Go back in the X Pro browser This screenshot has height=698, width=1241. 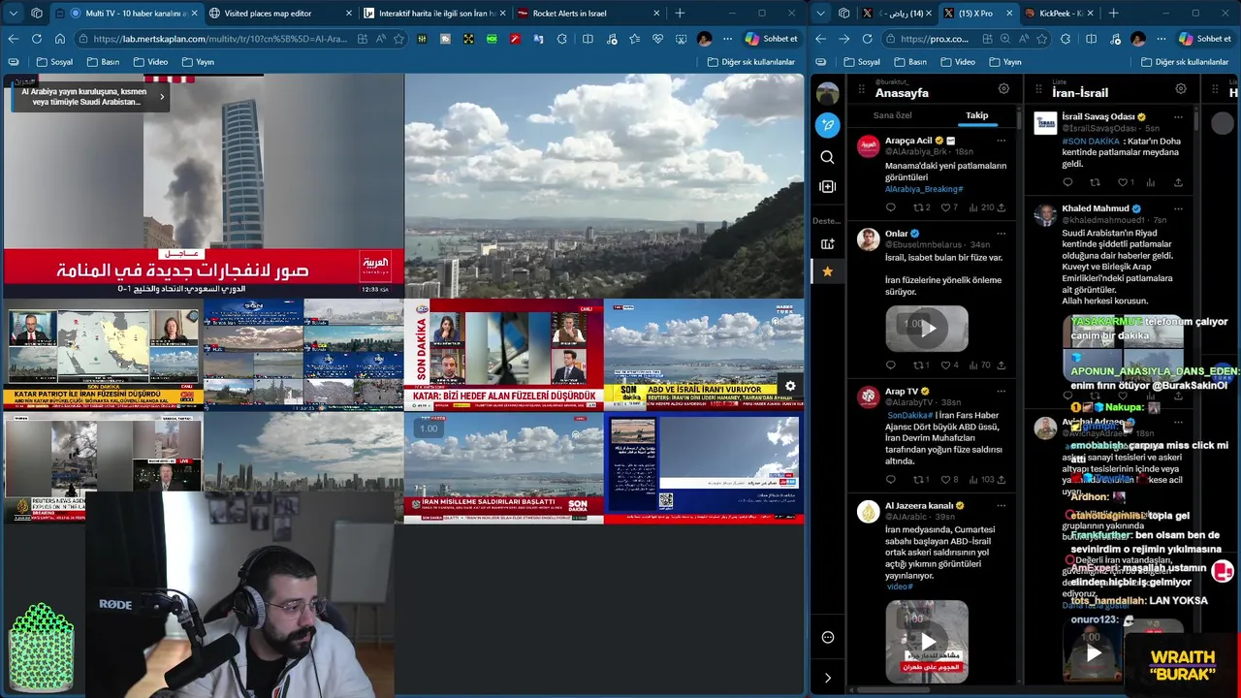(x=820, y=39)
